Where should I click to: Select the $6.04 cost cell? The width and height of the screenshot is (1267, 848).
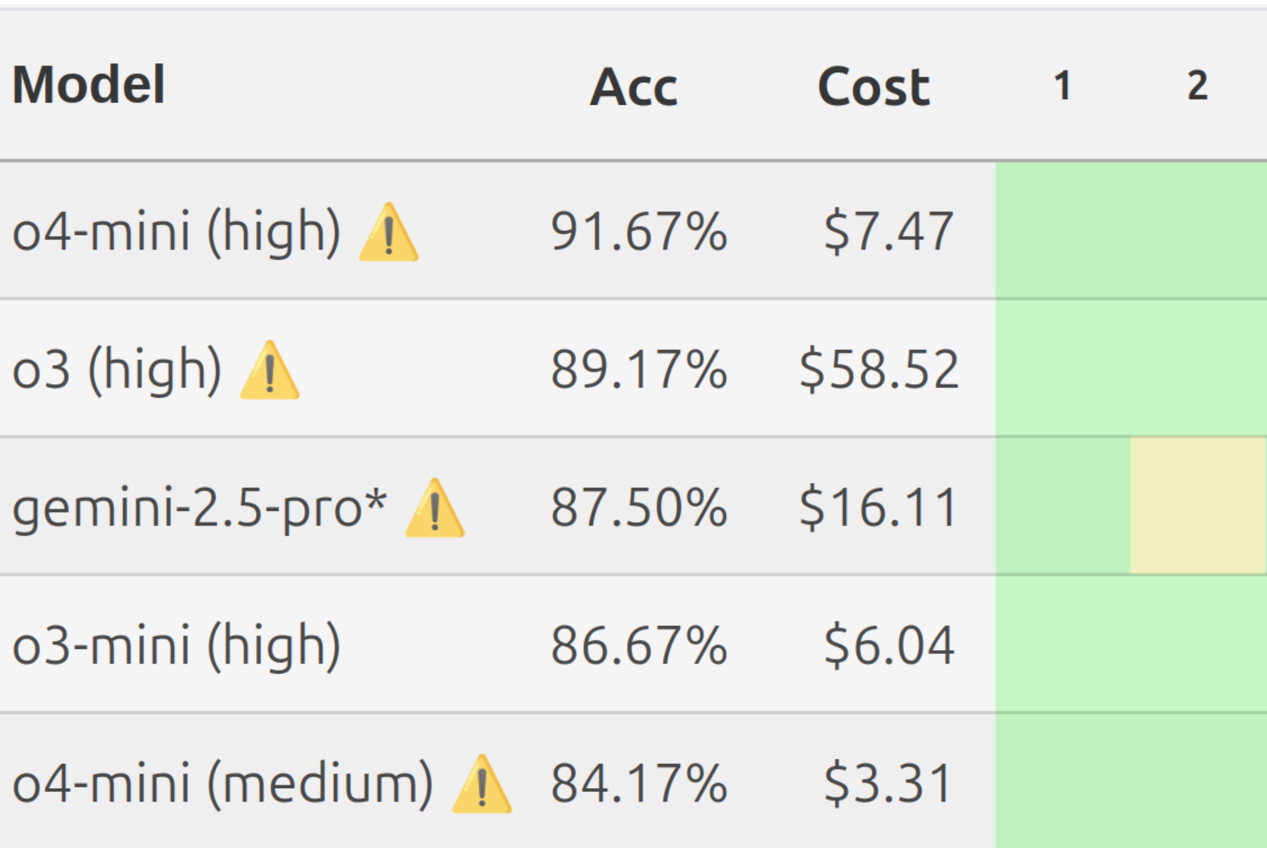(889, 646)
